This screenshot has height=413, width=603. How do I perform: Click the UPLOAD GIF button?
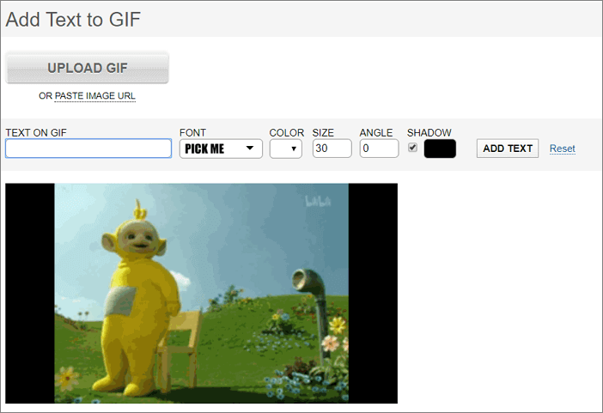click(x=87, y=68)
